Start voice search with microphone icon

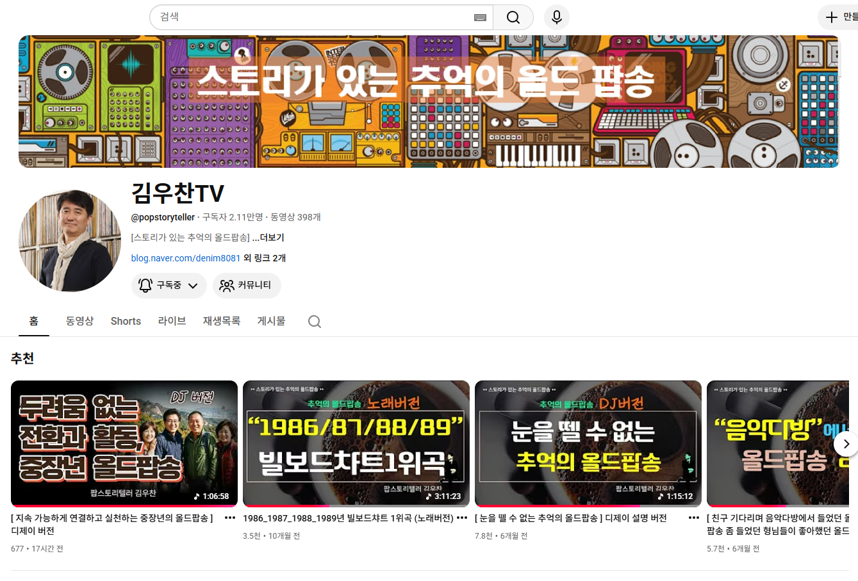[x=557, y=17]
